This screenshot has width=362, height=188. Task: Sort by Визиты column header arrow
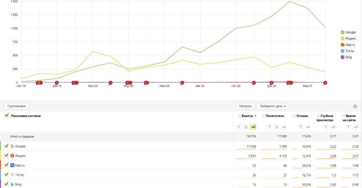(x=255, y=116)
